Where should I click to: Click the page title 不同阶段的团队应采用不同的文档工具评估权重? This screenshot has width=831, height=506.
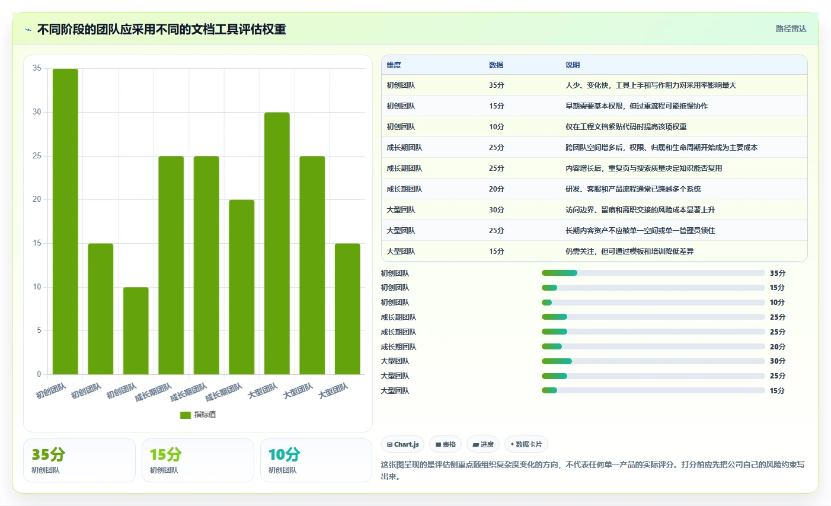click(x=162, y=30)
